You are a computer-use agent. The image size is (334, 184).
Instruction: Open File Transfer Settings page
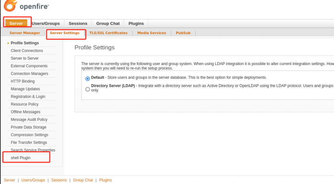click(29, 143)
